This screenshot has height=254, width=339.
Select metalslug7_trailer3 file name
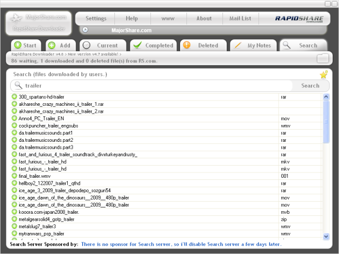point(37,226)
